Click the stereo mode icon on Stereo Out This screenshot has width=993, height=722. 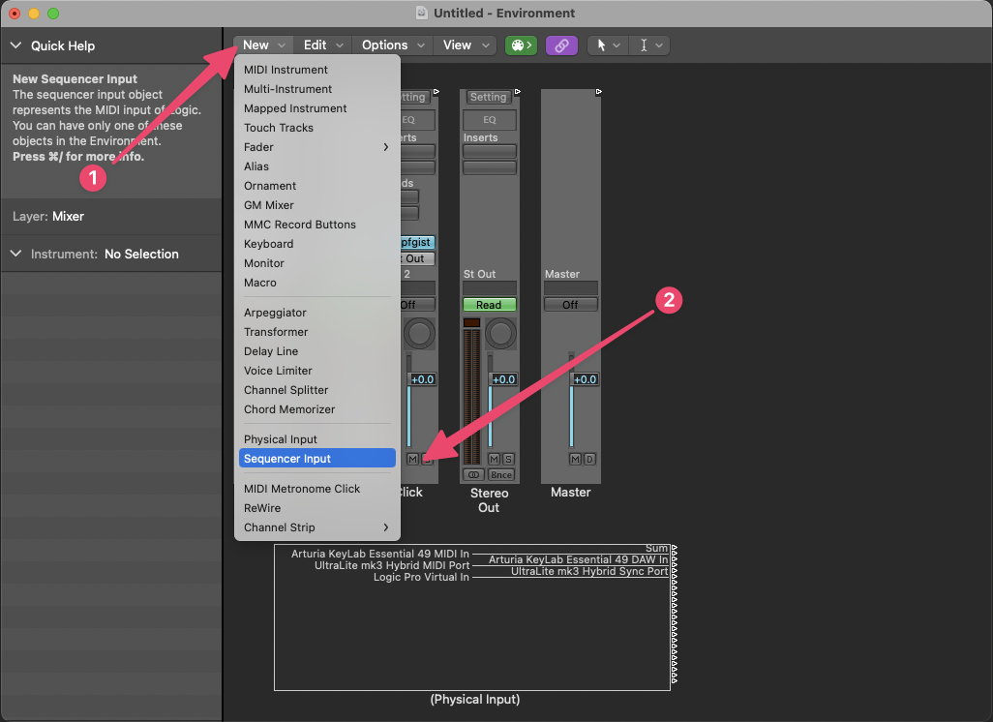point(473,475)
